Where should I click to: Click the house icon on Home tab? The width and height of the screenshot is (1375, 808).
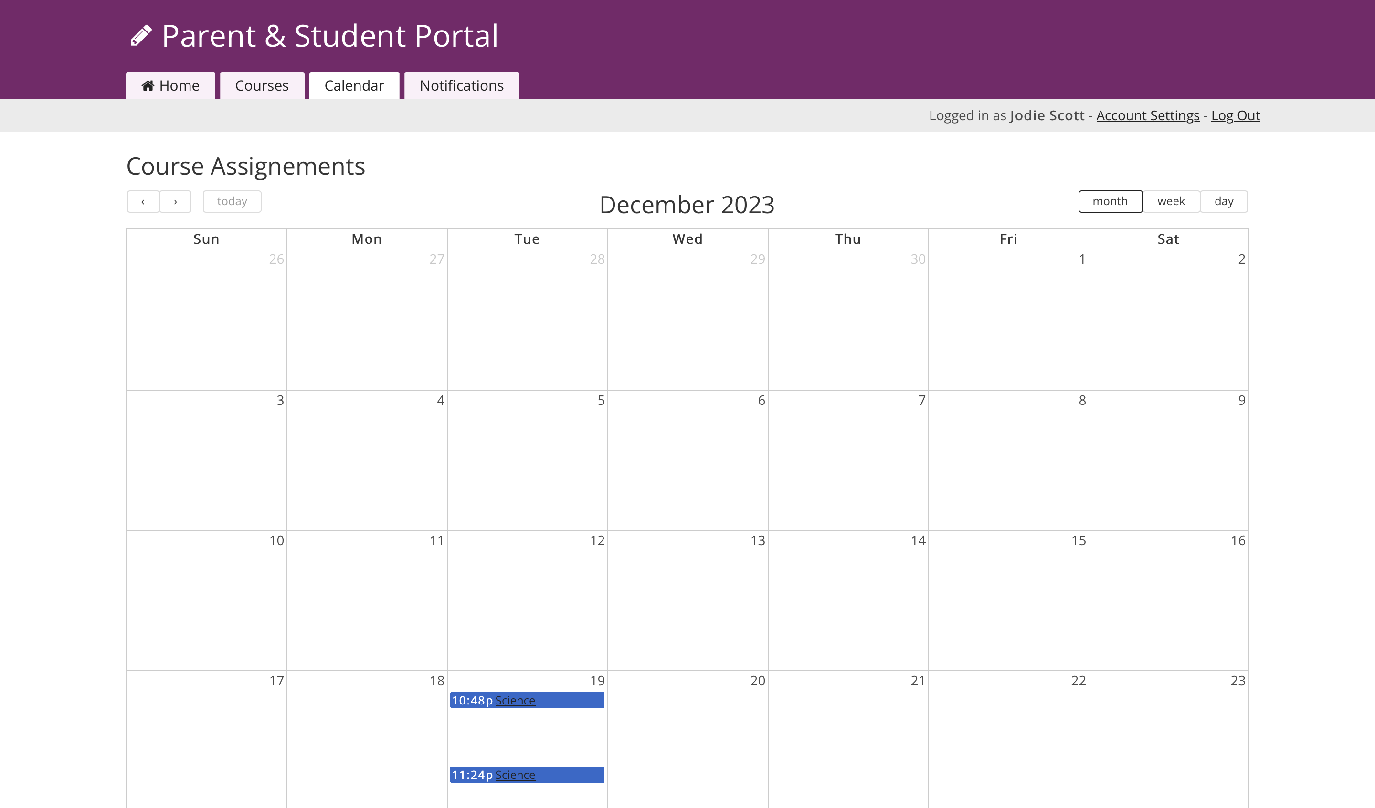(148, 85)
